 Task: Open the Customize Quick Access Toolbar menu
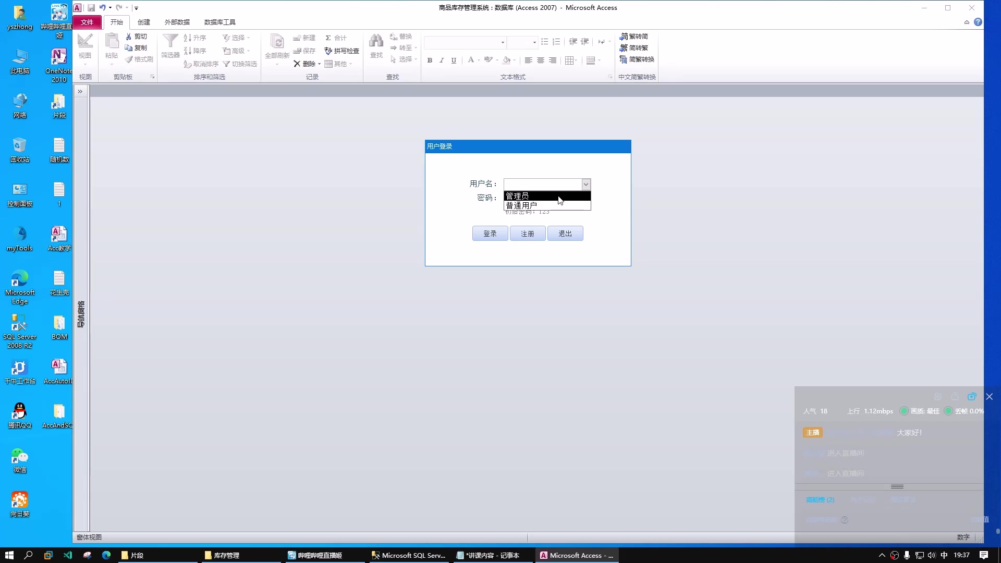[x=136, y=8]
